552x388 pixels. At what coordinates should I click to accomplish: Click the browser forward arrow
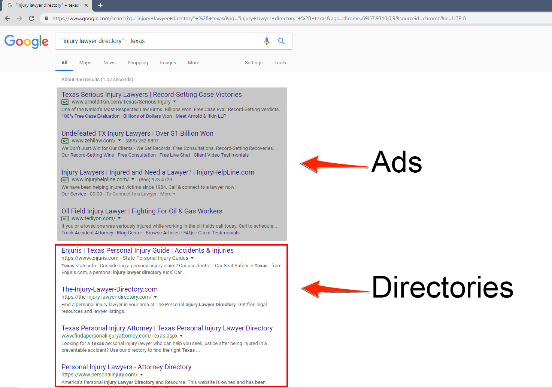pyautogui.click(x=19, y=18)
